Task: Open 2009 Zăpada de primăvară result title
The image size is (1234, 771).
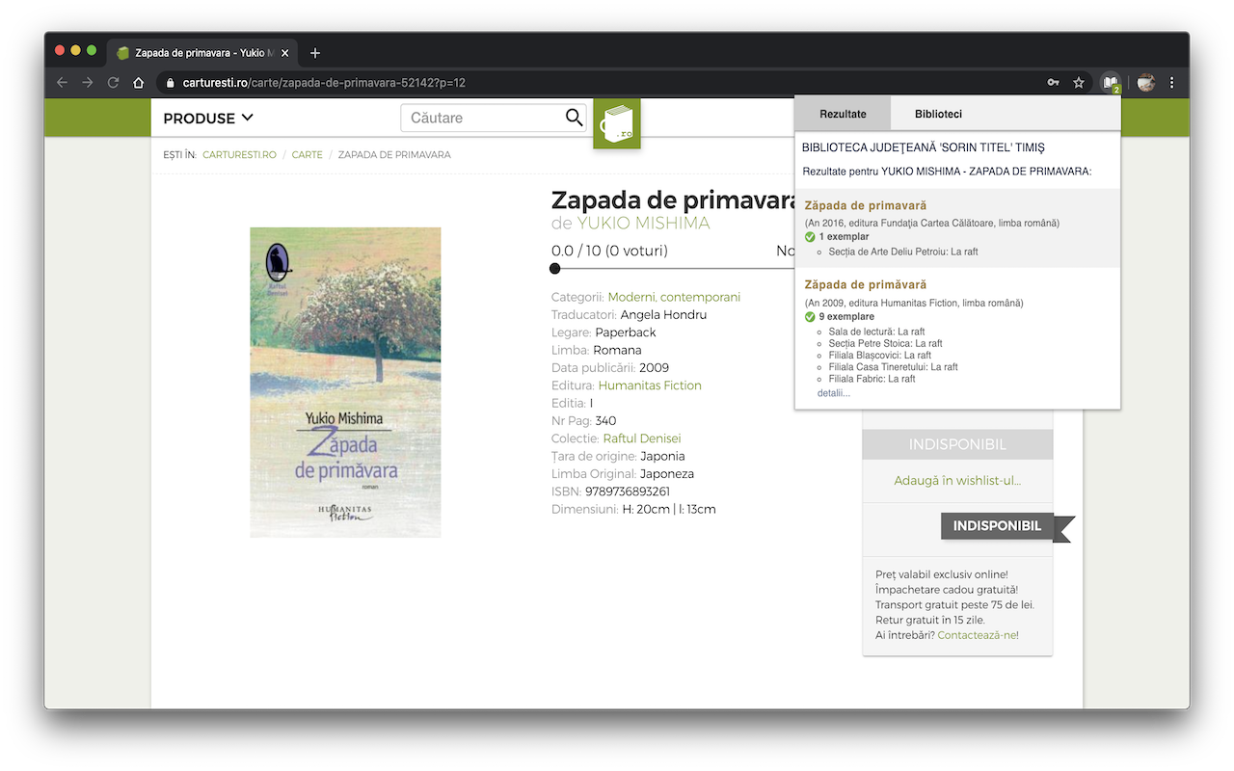Action: pos(866,284)
